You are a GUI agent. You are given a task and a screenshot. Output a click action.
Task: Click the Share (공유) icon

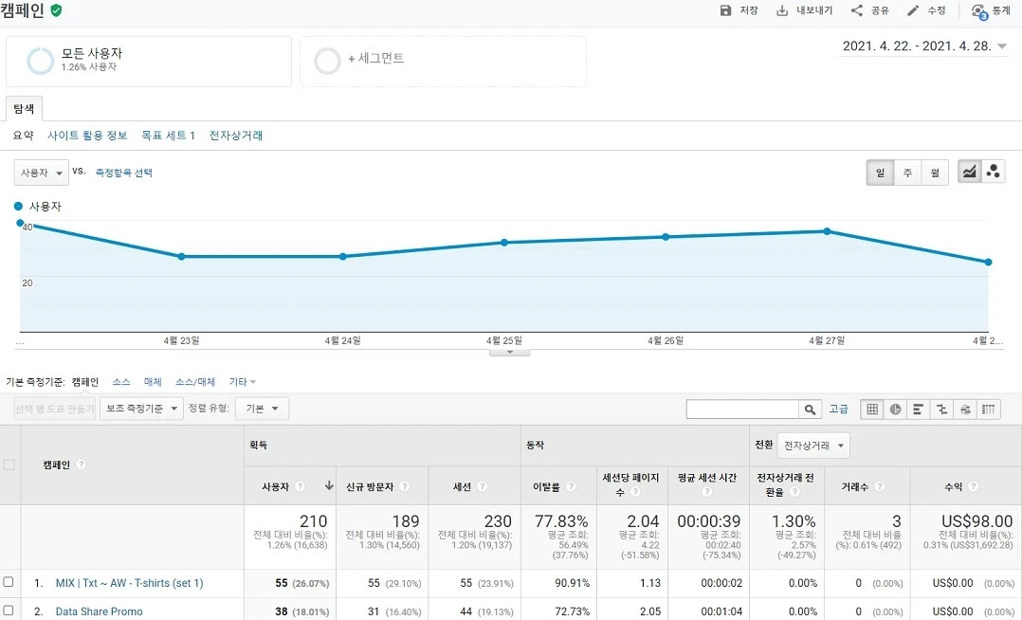[856, 10]
